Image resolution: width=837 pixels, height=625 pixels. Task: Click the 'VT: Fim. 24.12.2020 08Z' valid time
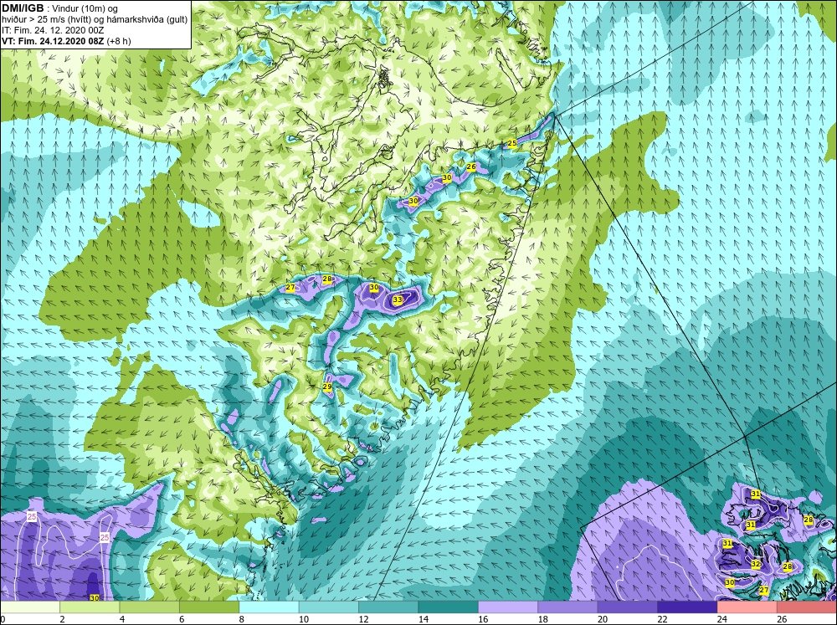point(53,40)
